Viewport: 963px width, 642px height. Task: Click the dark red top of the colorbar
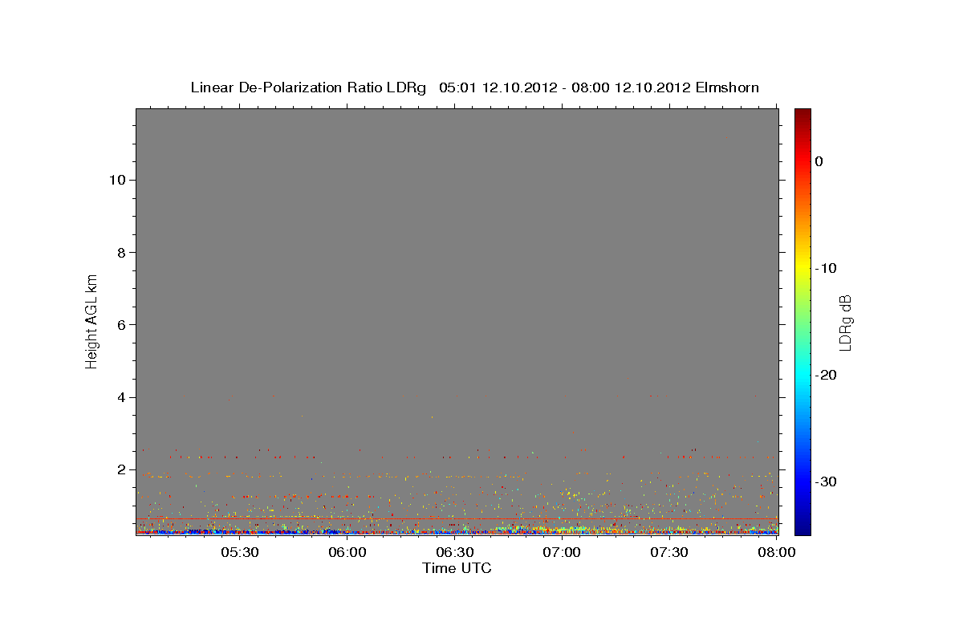tap(802, 115)
